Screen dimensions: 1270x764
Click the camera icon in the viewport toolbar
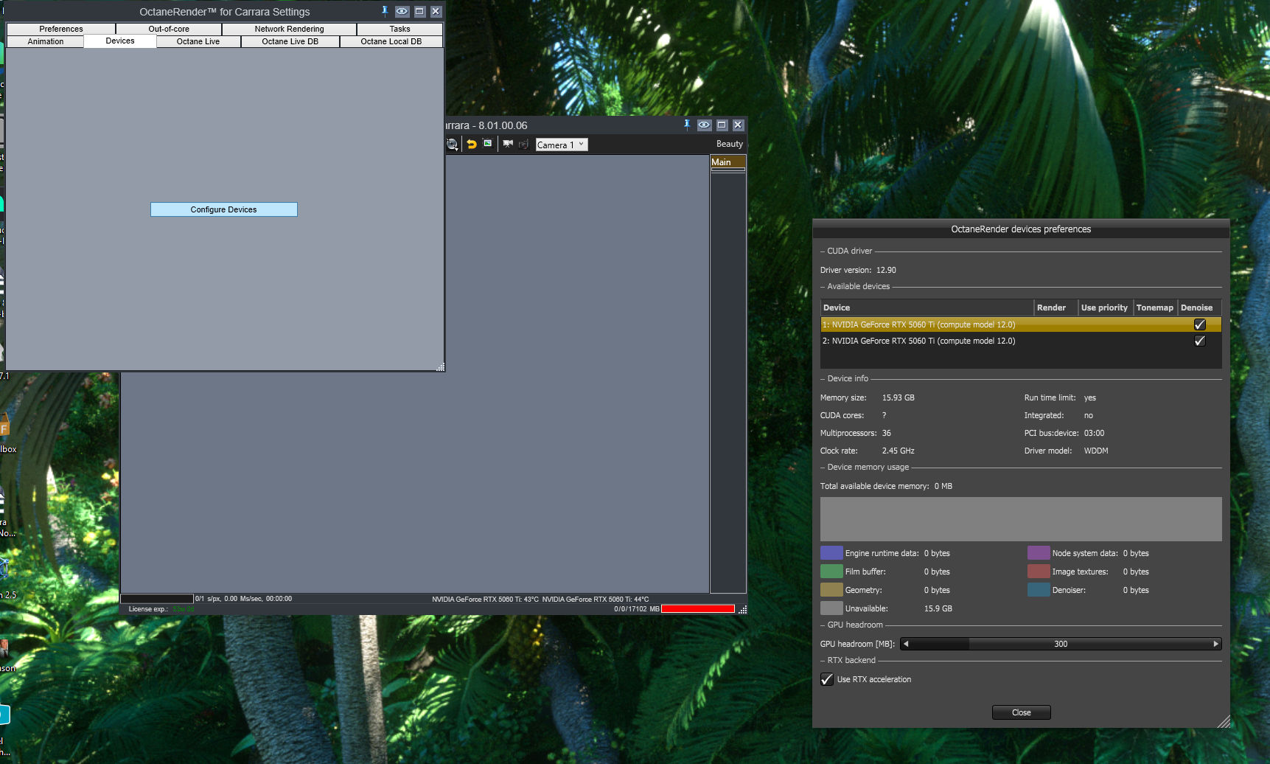click(508, 145)
